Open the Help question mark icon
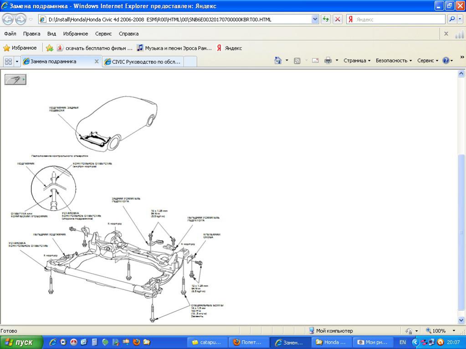Screen dimensions: 466x349 click(446, 61)
